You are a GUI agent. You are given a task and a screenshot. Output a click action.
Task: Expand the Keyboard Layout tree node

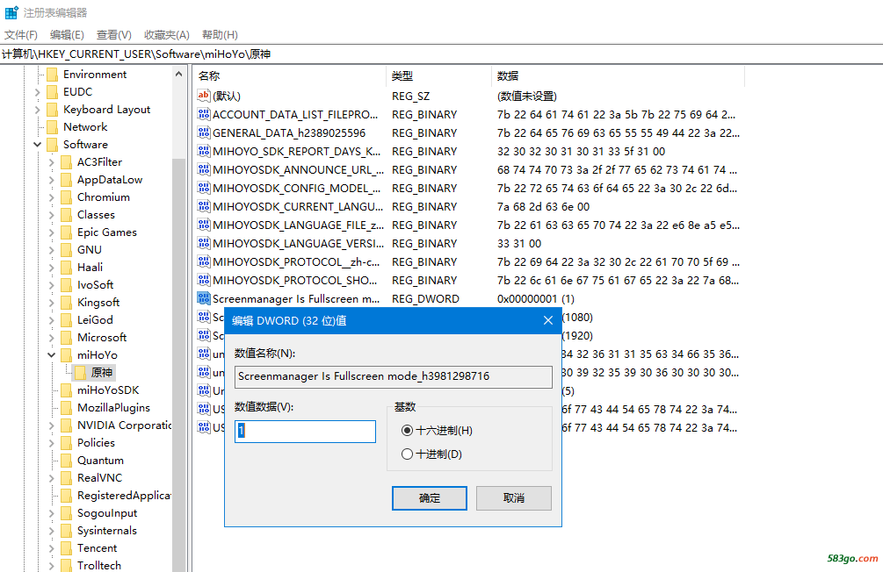(x=38, y=110)
